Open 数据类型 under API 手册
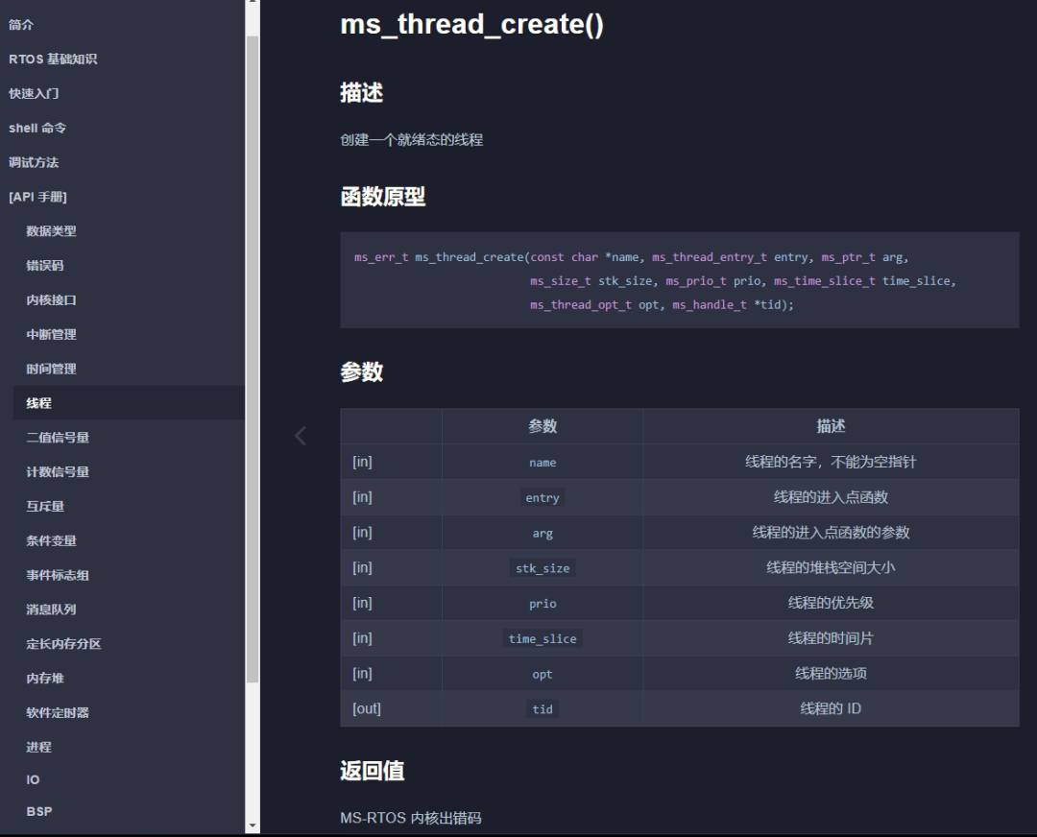This screenshot has width=1037, height=837. (x=51, y=231)
